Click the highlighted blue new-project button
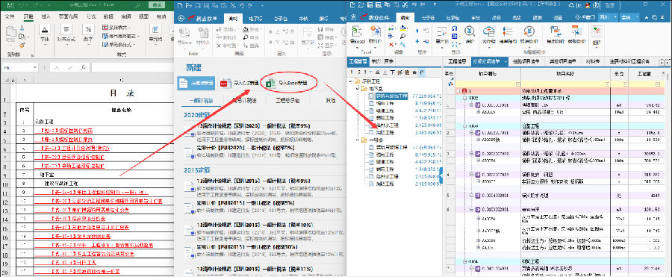 (x=196, y=83)
